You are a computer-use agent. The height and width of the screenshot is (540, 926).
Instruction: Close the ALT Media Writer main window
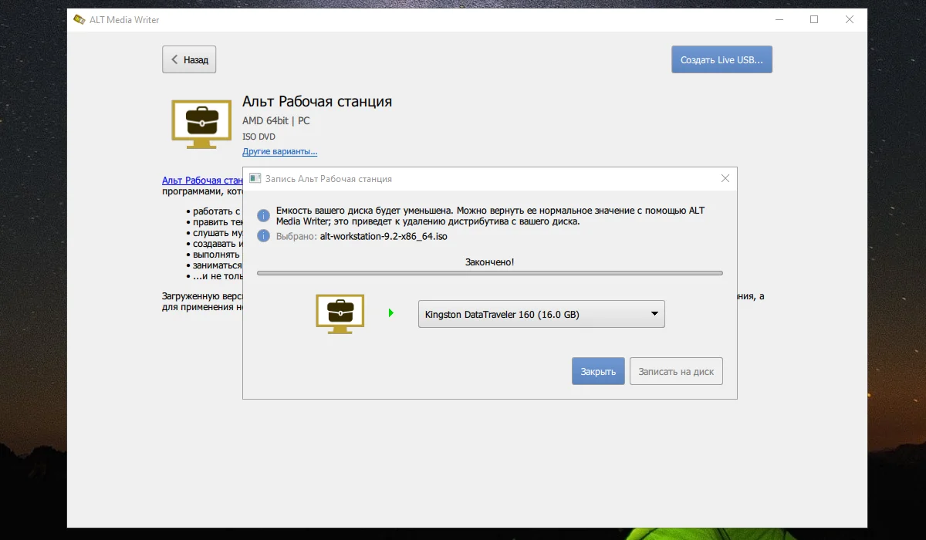pyautogui.click(x=850, y=19)
